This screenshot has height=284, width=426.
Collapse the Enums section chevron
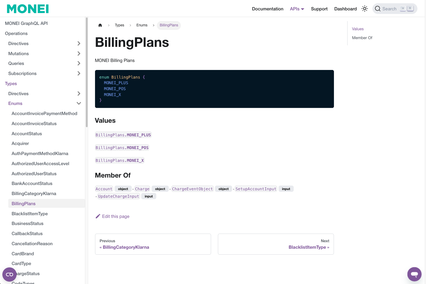point(79,103)
